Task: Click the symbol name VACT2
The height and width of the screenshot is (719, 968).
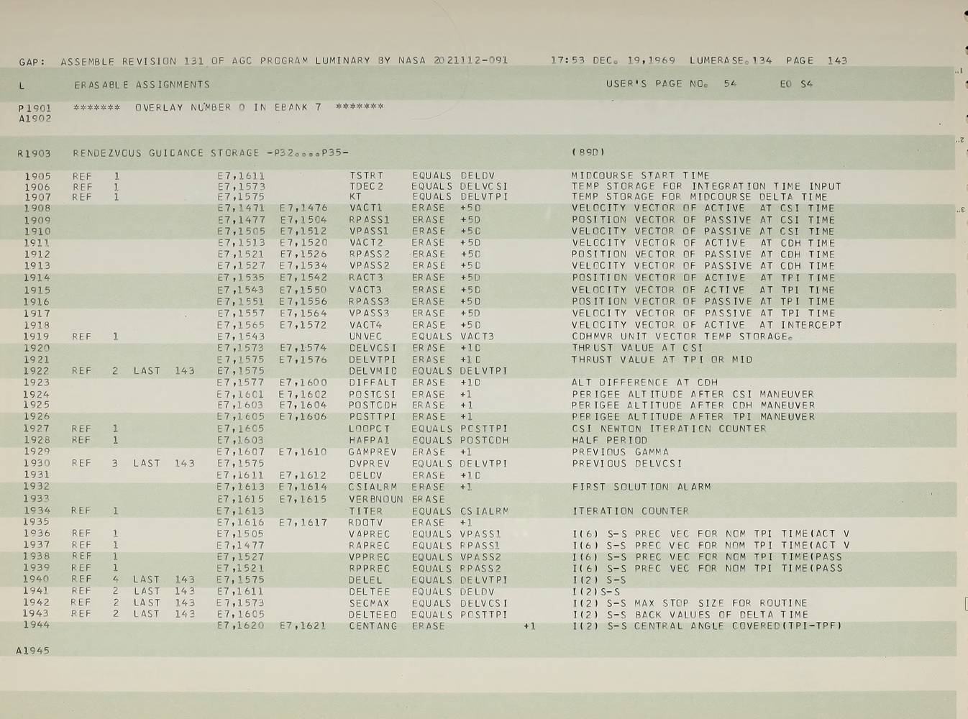Action: 366,243
